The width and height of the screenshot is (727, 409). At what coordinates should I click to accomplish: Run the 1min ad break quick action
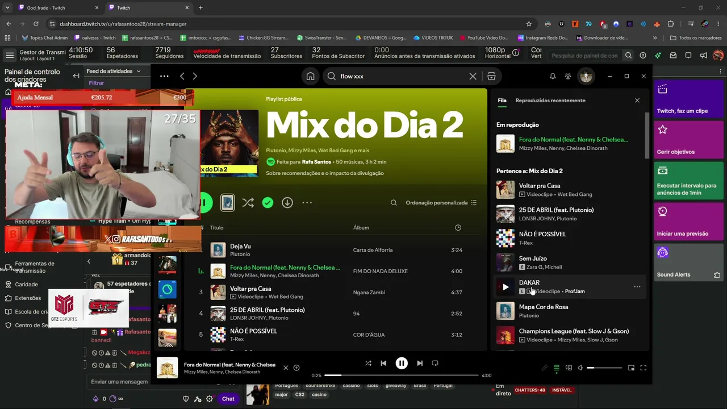[x=689, y=180]
